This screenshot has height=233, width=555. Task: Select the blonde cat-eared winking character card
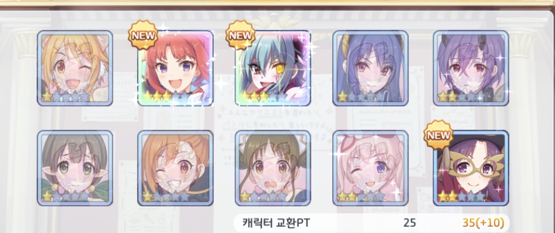(x=74, y=68)
